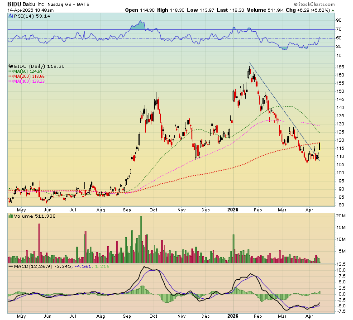Click the StockCharts.com copyright text

tap(314, 4)
